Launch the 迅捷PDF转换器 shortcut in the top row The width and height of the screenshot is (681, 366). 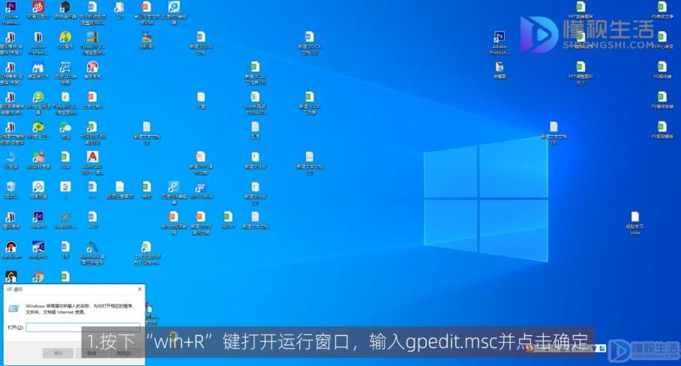pyautogui.click(x=174, y=7)
